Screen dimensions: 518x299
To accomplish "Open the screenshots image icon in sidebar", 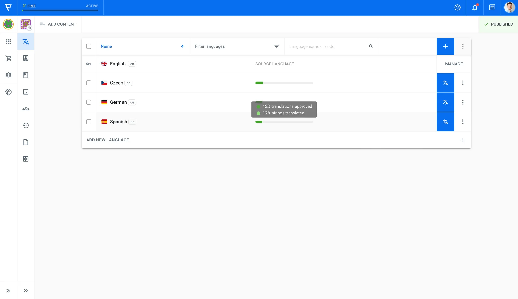I will coord(26,92).
